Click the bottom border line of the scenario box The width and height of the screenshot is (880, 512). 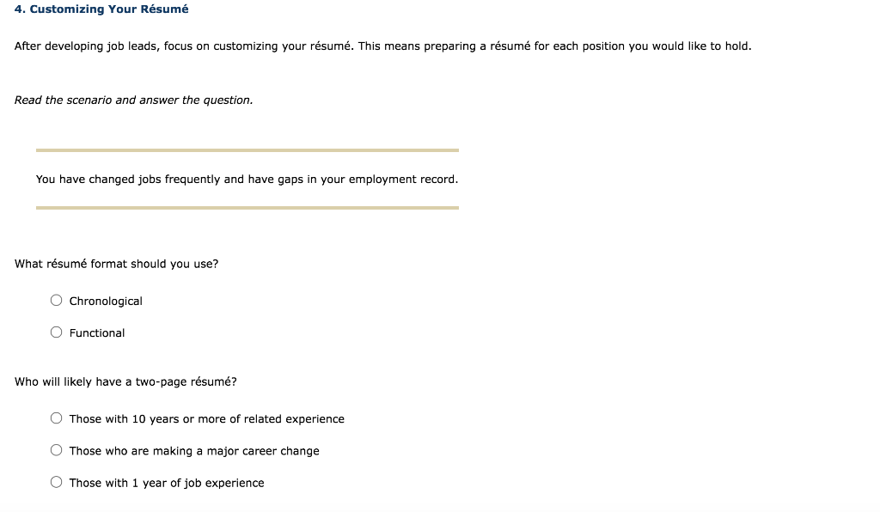click(247, 206)
